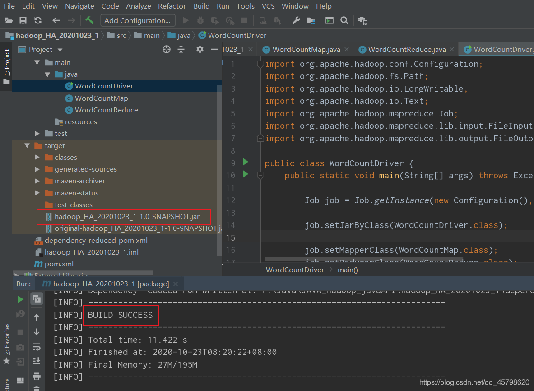Click the green run gutter icon on line 9
The image size is (534, 391).
tap(245, 162)
